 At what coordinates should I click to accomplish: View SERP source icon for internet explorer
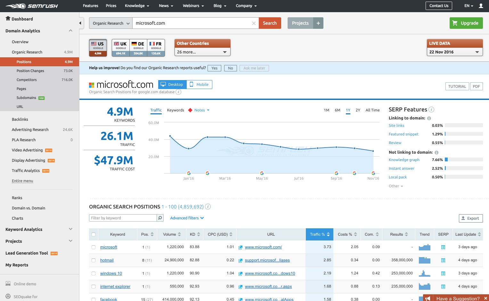443,287
